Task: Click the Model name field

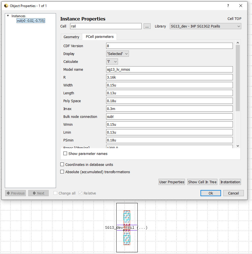Action: click(x=169, y=70)
